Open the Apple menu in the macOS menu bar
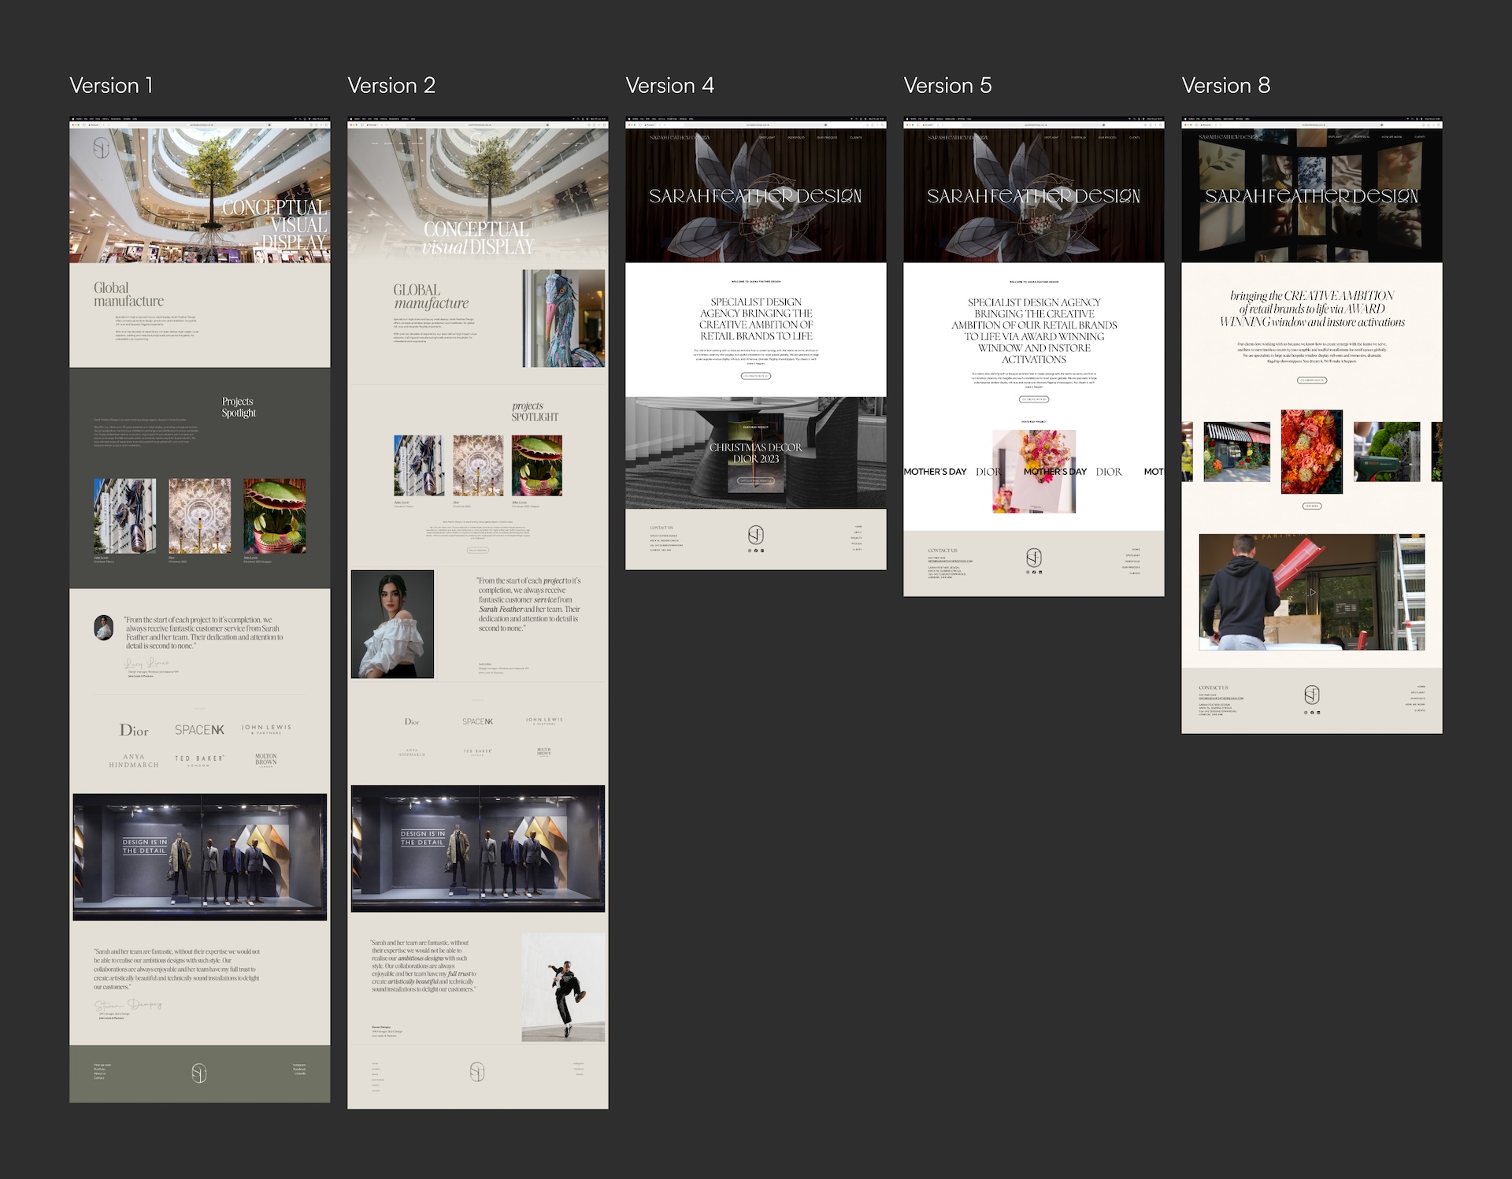The height and width of the screenshot is (1179, 1512). pos(73,120)
